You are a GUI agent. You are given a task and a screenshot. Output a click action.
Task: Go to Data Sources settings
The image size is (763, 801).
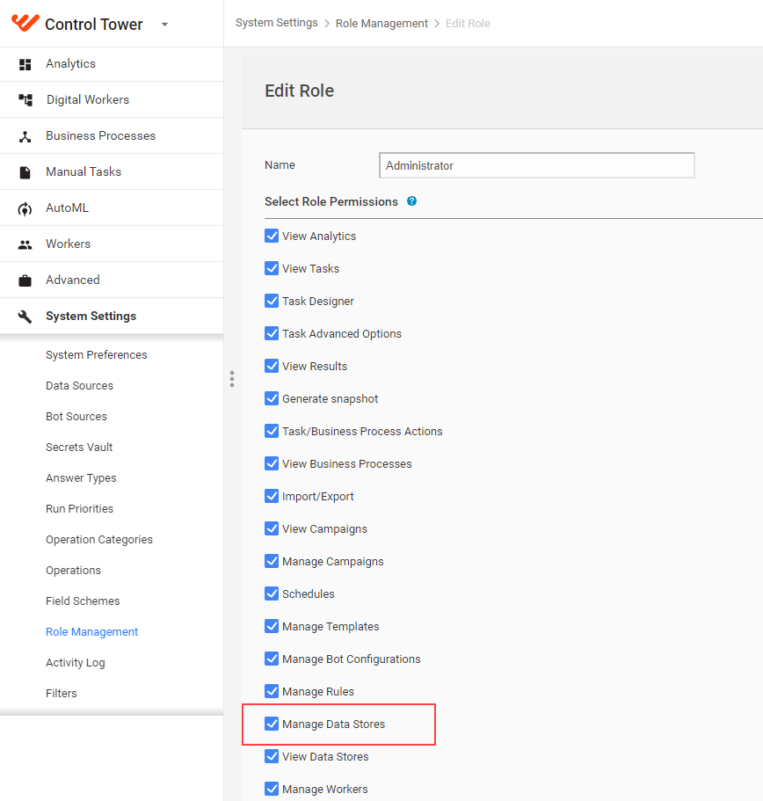tap(80, 386)
